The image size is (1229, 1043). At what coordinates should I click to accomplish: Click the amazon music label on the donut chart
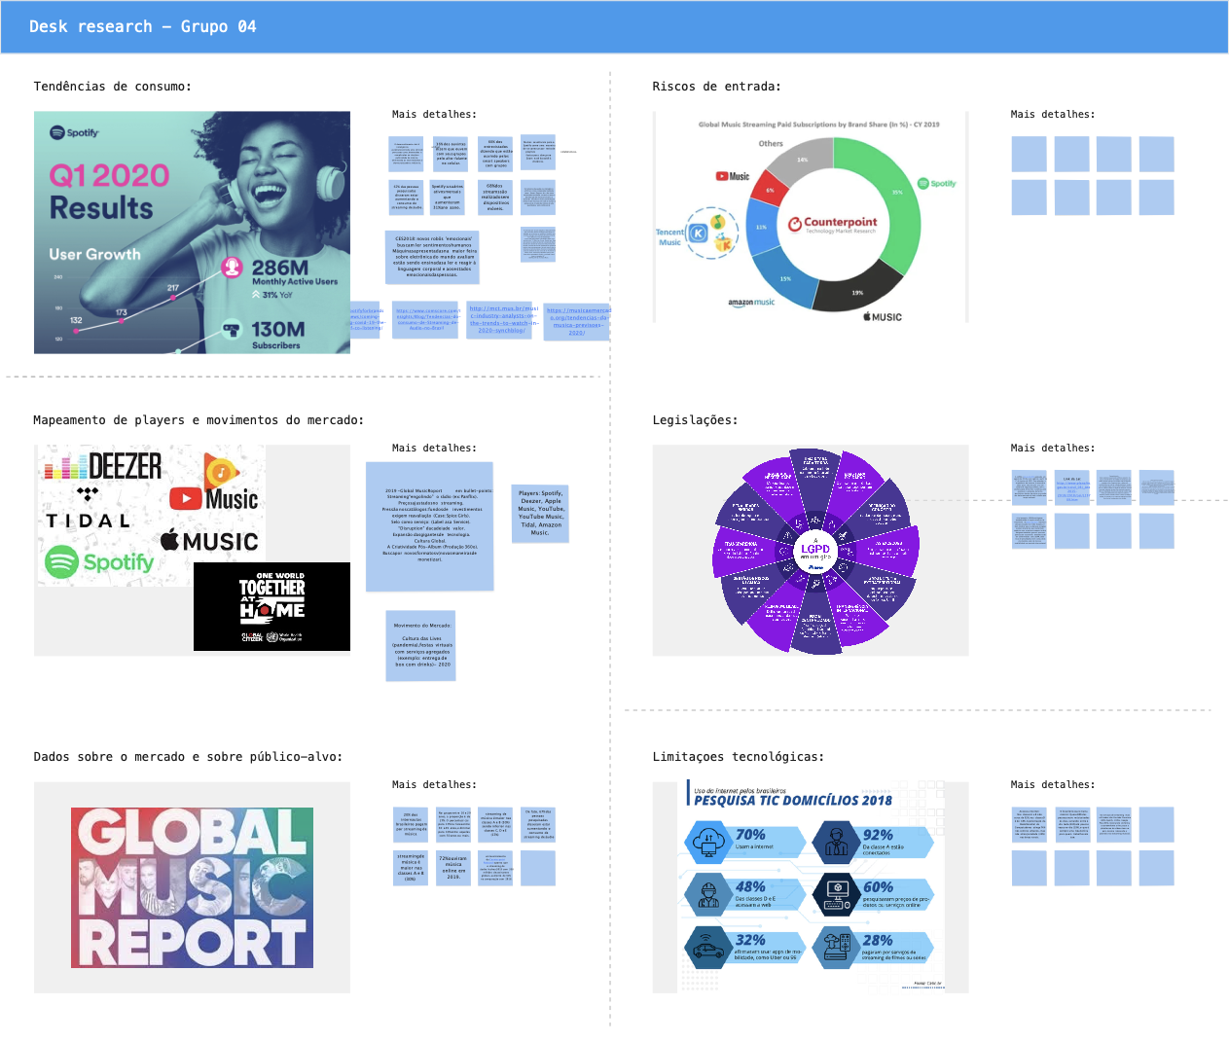[x=751, y=303]
